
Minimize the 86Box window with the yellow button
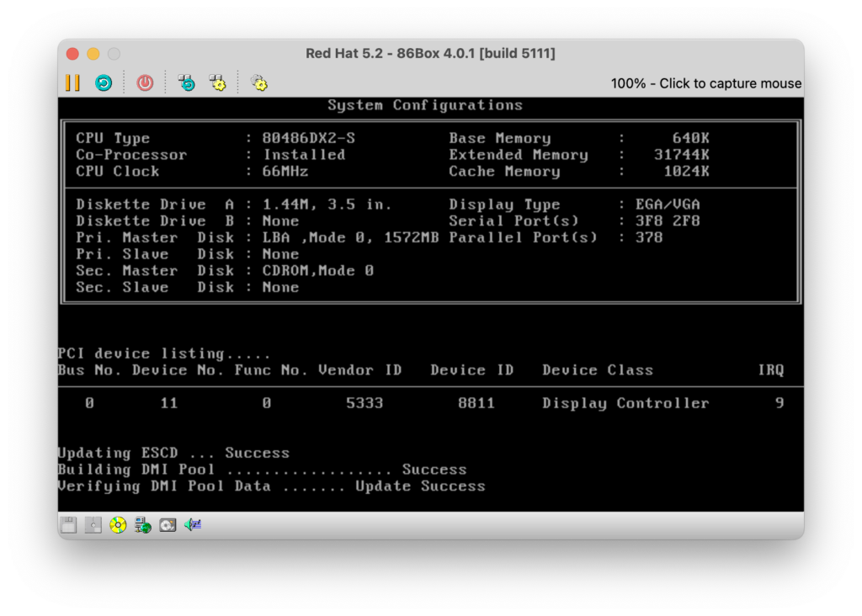(x=93, y=53)
